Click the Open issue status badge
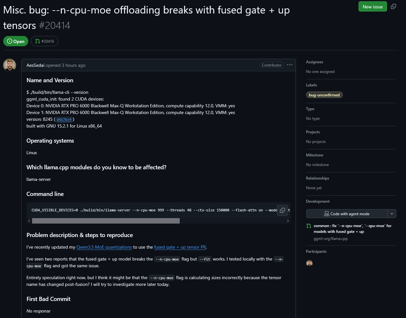Image resolution: width=406 pixels, height=318 pixels. [16, 41]
